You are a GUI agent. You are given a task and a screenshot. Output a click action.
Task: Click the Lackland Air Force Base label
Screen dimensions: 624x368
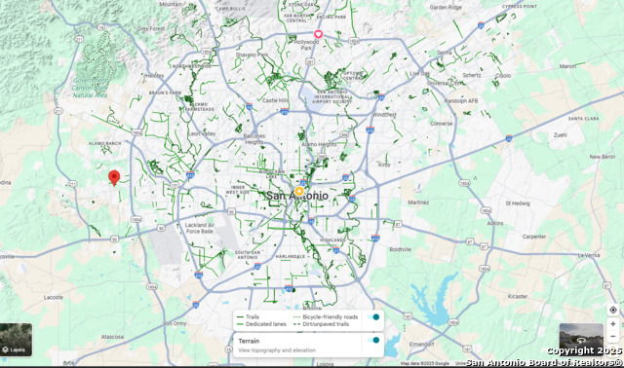[200, 228]
